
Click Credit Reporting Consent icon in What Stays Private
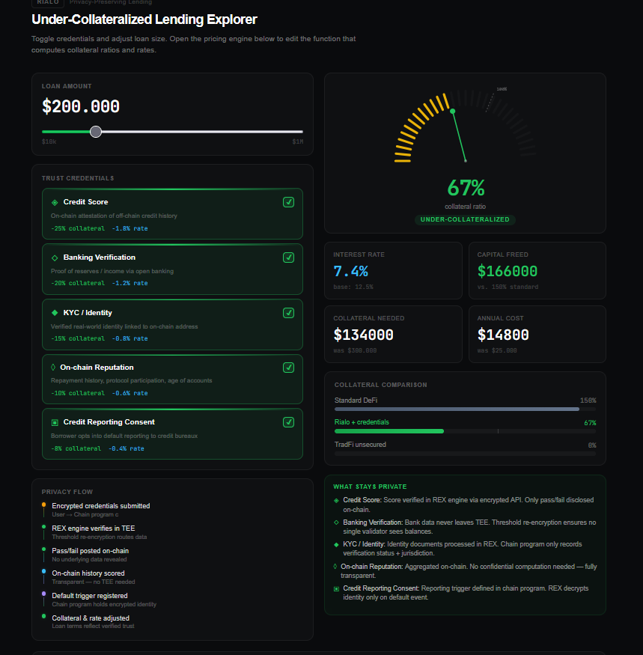pos(336,589)
